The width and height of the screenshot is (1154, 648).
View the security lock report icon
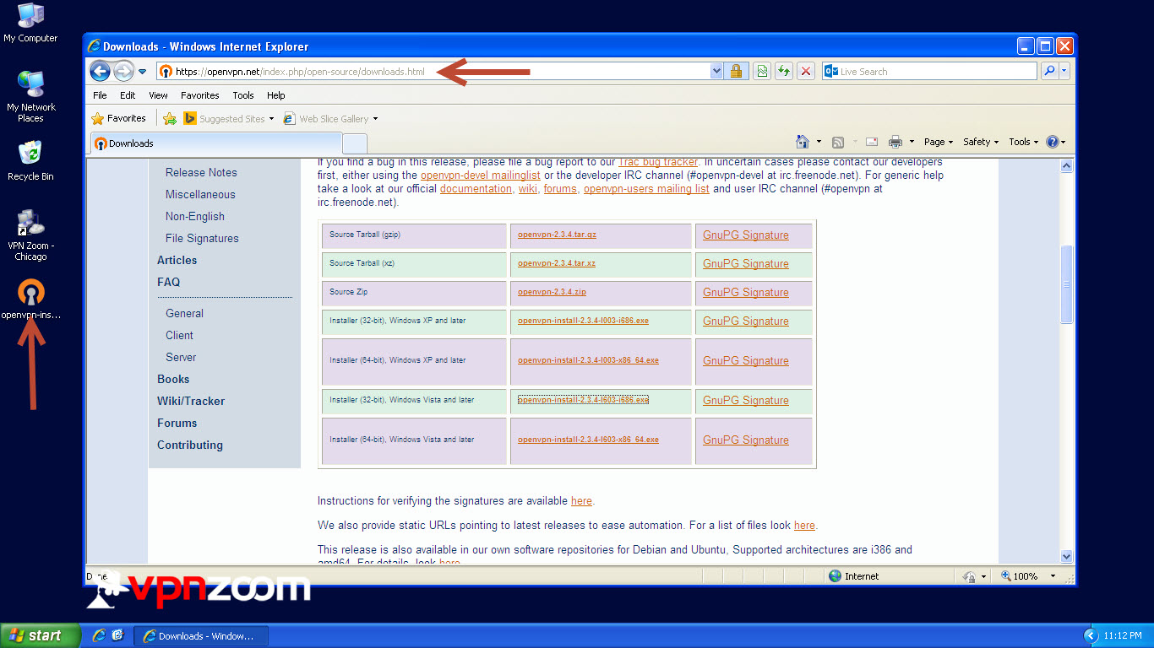click(736, 72)
